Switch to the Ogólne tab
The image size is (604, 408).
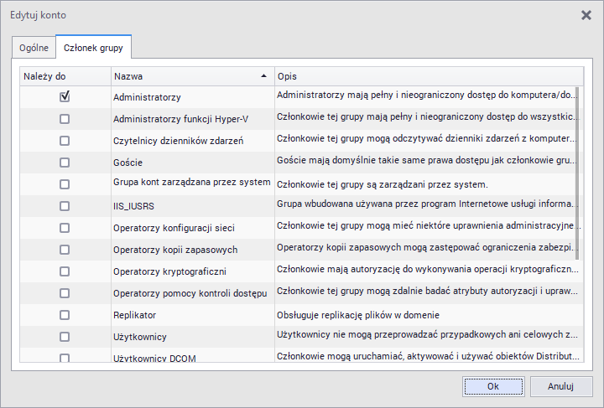click(x=34, y=48)
